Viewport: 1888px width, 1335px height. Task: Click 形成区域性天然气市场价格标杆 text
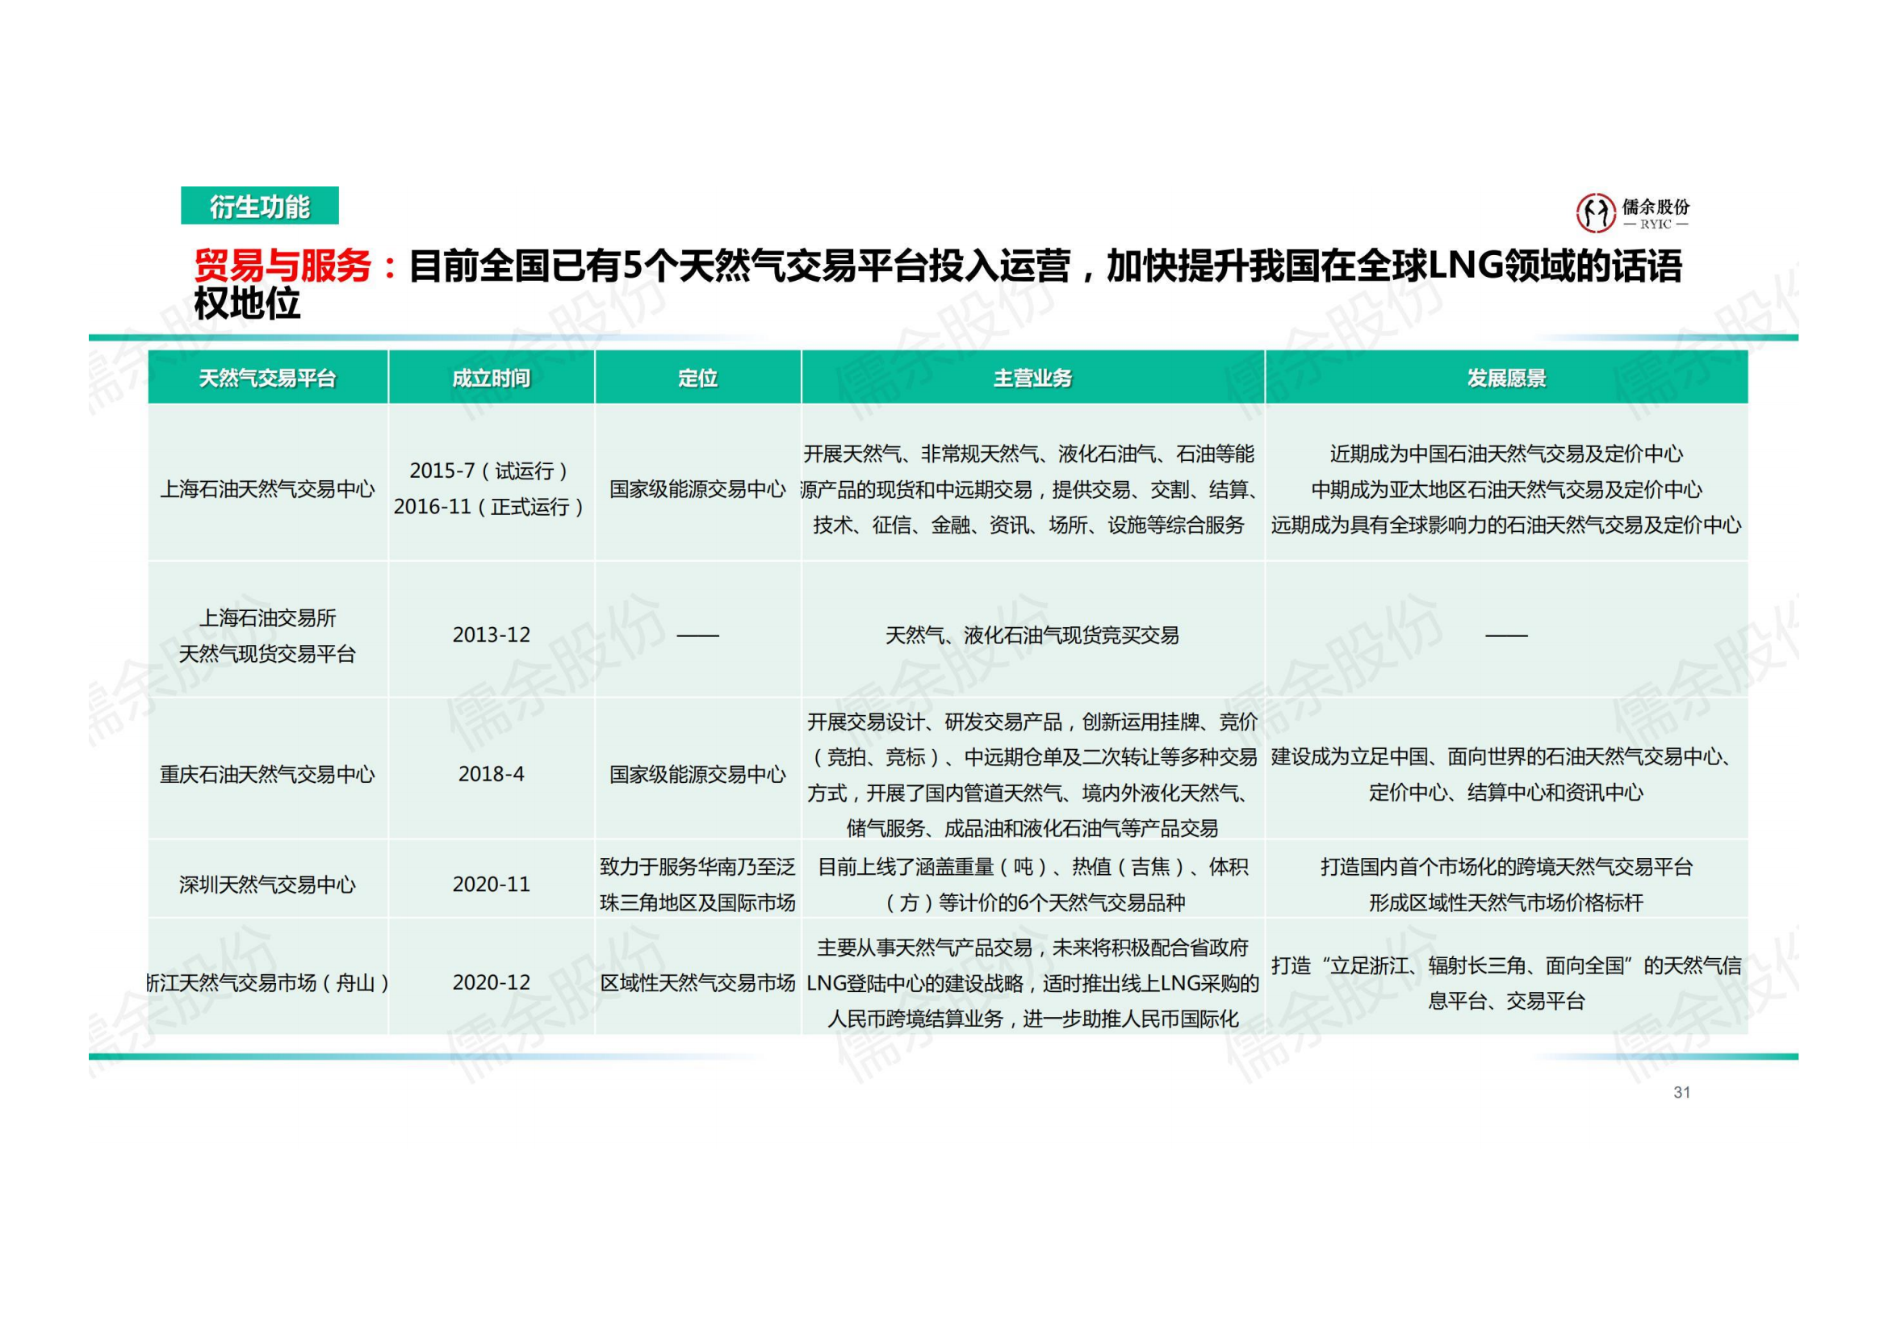[x=1506, y=902]
